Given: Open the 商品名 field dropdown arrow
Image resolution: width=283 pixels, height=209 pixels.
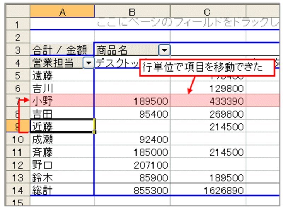Looking at the screenshot, I should pos(164,50).
